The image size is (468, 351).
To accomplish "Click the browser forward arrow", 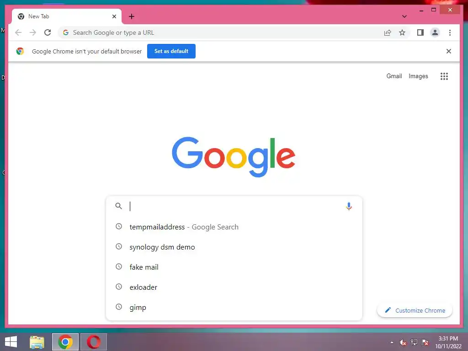I will (x=33, y=32).
